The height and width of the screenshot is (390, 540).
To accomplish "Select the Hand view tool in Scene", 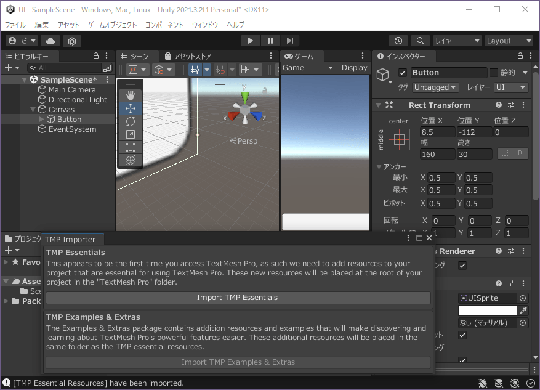I will [x=130, y=95].
